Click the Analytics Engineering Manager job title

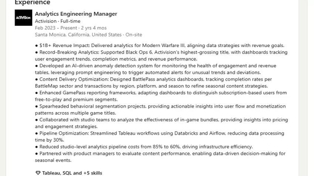[x=76, y=14]
